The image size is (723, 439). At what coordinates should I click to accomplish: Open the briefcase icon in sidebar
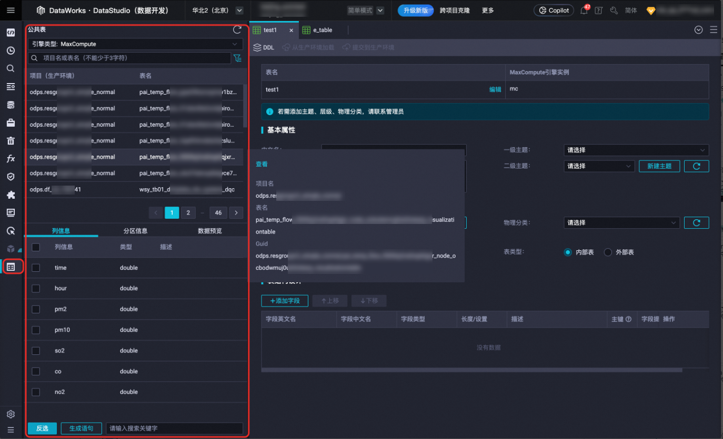(11, 122)
